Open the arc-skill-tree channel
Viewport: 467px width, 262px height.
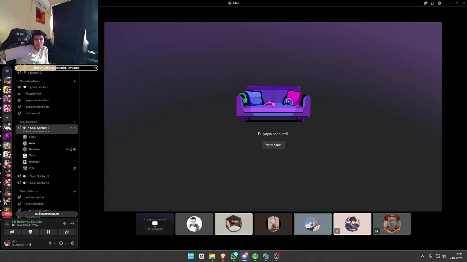click(47, 204)
